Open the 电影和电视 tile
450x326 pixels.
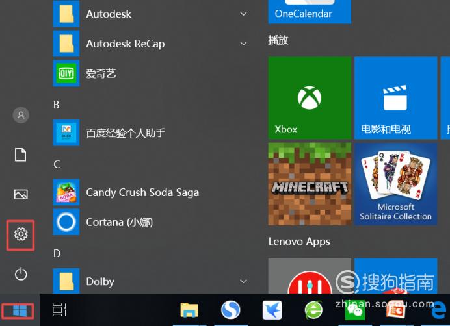396,98
